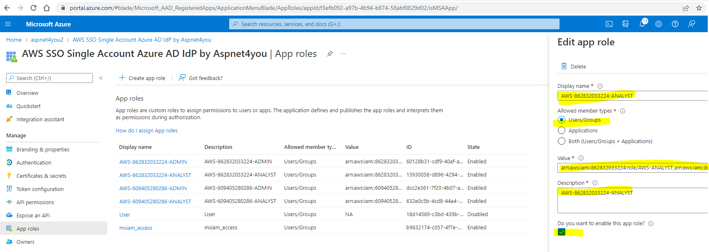
Task: Click the left menu Search (Ctrl+/) field
Action: coord(50,78)
